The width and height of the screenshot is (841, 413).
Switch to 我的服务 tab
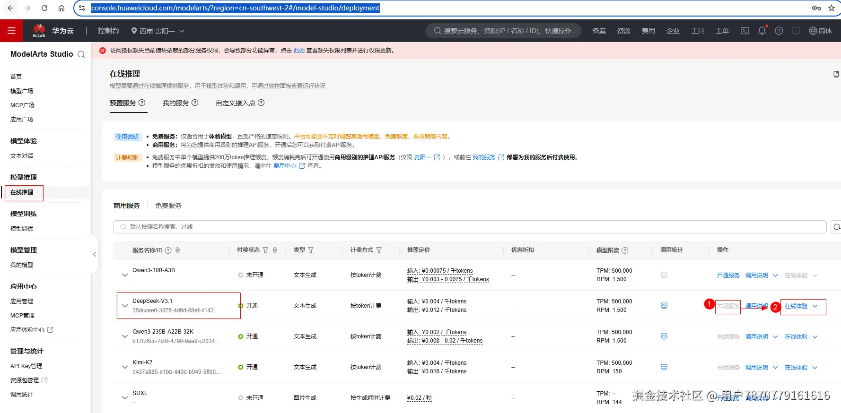[x=176, y=103]
